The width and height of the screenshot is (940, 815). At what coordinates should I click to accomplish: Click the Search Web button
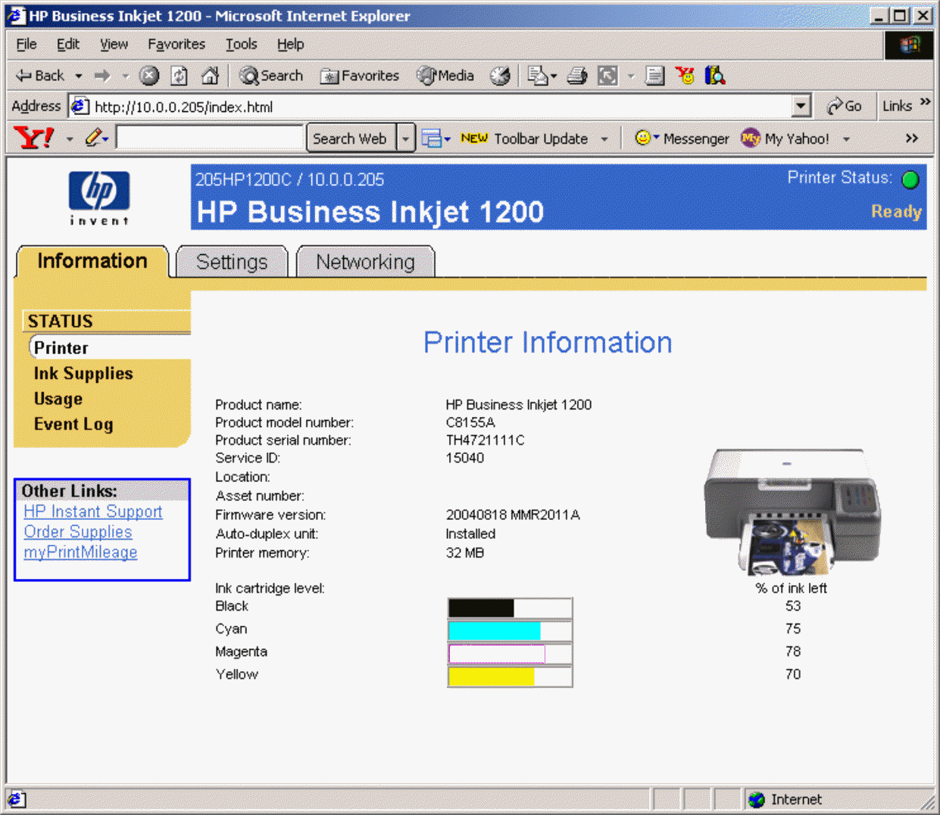[x=350, y=138]
